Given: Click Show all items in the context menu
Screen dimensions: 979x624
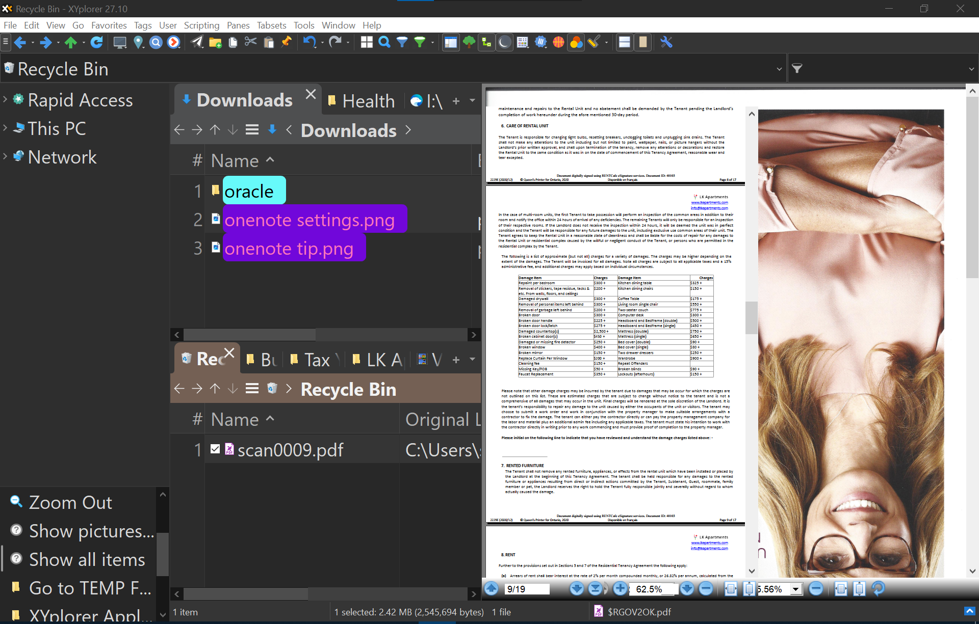Looking at the screenshot, I should [x=87, y=559].
